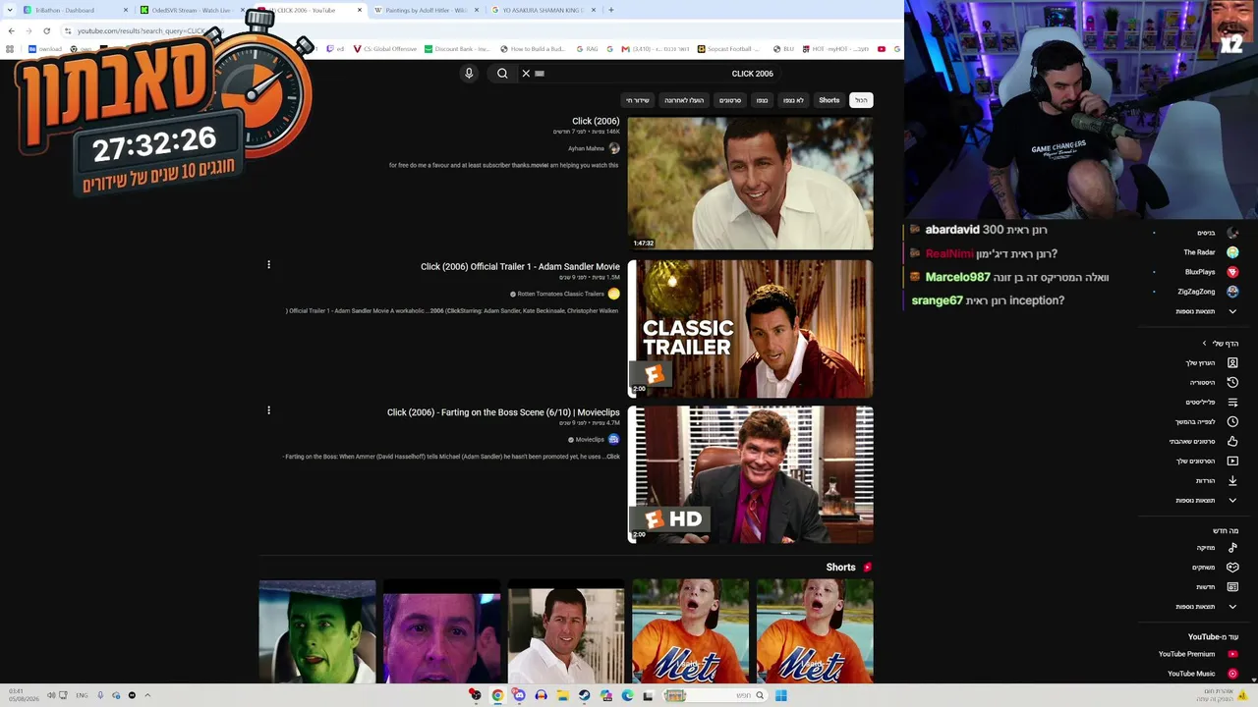Screen dimensions: 1258x707
Task: Expand more subscriptions under ZigZagZong
Action: click(x=1232, y=311)
